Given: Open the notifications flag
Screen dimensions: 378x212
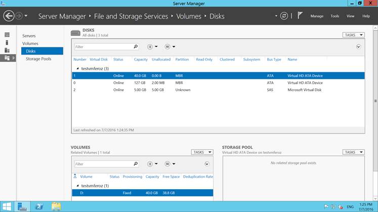Looking at the screenshot, I should coord(300,16).
